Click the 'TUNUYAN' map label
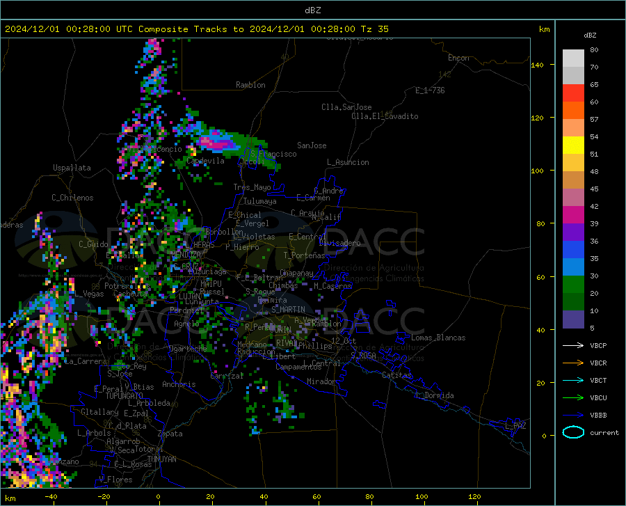The height and width of the screenshot is (506, 626). coord(161,459)
